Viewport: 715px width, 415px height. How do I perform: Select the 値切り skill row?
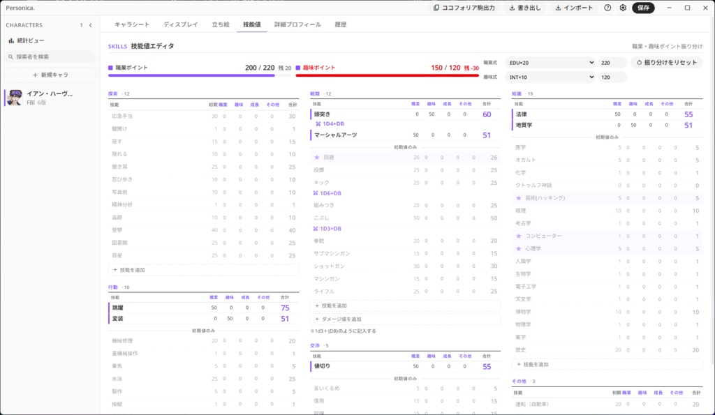(x=405, y=366)
